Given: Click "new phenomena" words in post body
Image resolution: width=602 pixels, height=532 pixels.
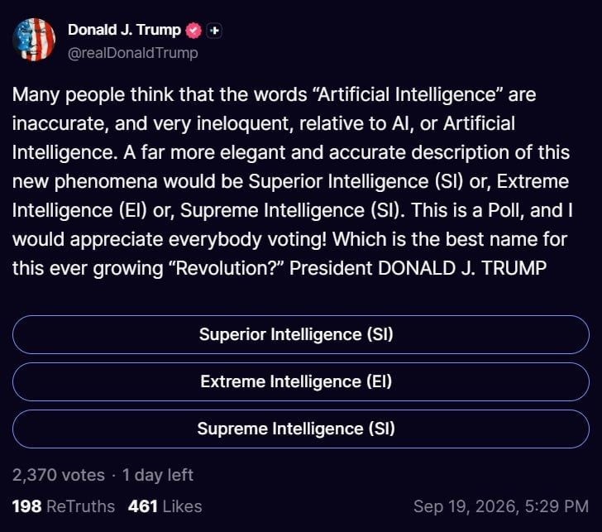Looking at the screenshot, I should click(85, 182).
